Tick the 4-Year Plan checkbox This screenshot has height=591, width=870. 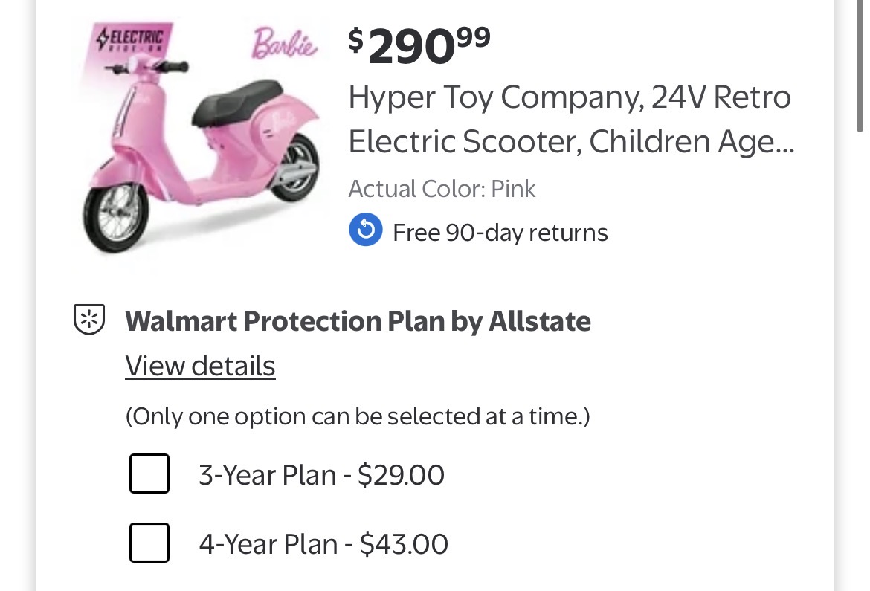click(x=149, y=543)
